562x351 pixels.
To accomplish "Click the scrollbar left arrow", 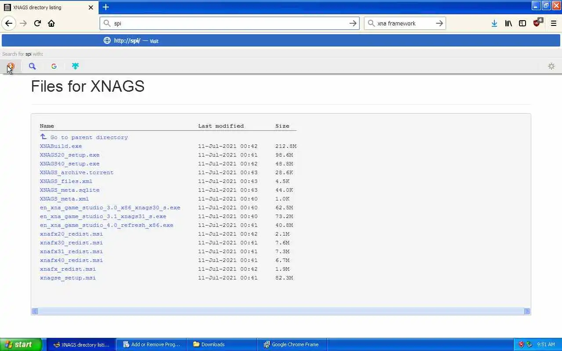I will [35, 311].
